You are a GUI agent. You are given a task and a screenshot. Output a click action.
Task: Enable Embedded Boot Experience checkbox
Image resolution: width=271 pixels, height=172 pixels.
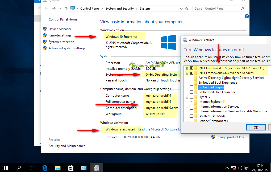[191, 82]
